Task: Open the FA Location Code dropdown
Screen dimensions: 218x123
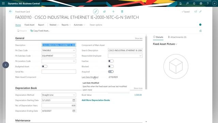Action: [x=74, y=61]
